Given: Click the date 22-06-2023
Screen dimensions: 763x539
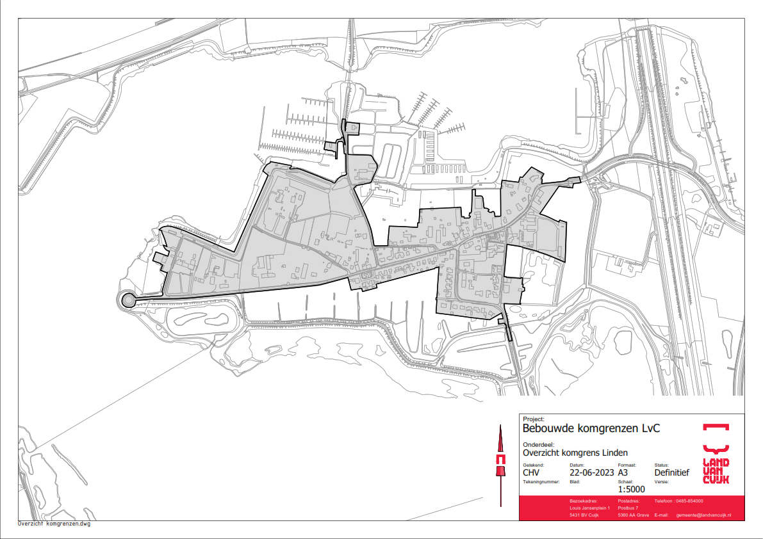Looking at the screenshot, I should point(591,473).
